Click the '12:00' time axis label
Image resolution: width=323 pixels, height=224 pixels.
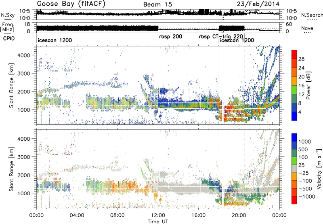(x=158, y=216)
